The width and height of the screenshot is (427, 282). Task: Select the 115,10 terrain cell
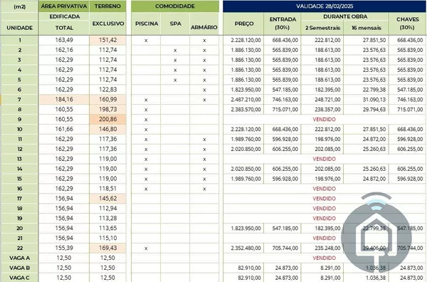pos(108,238)
